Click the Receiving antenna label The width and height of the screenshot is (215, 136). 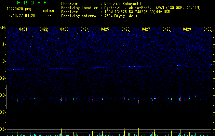[x=79, y=16]
